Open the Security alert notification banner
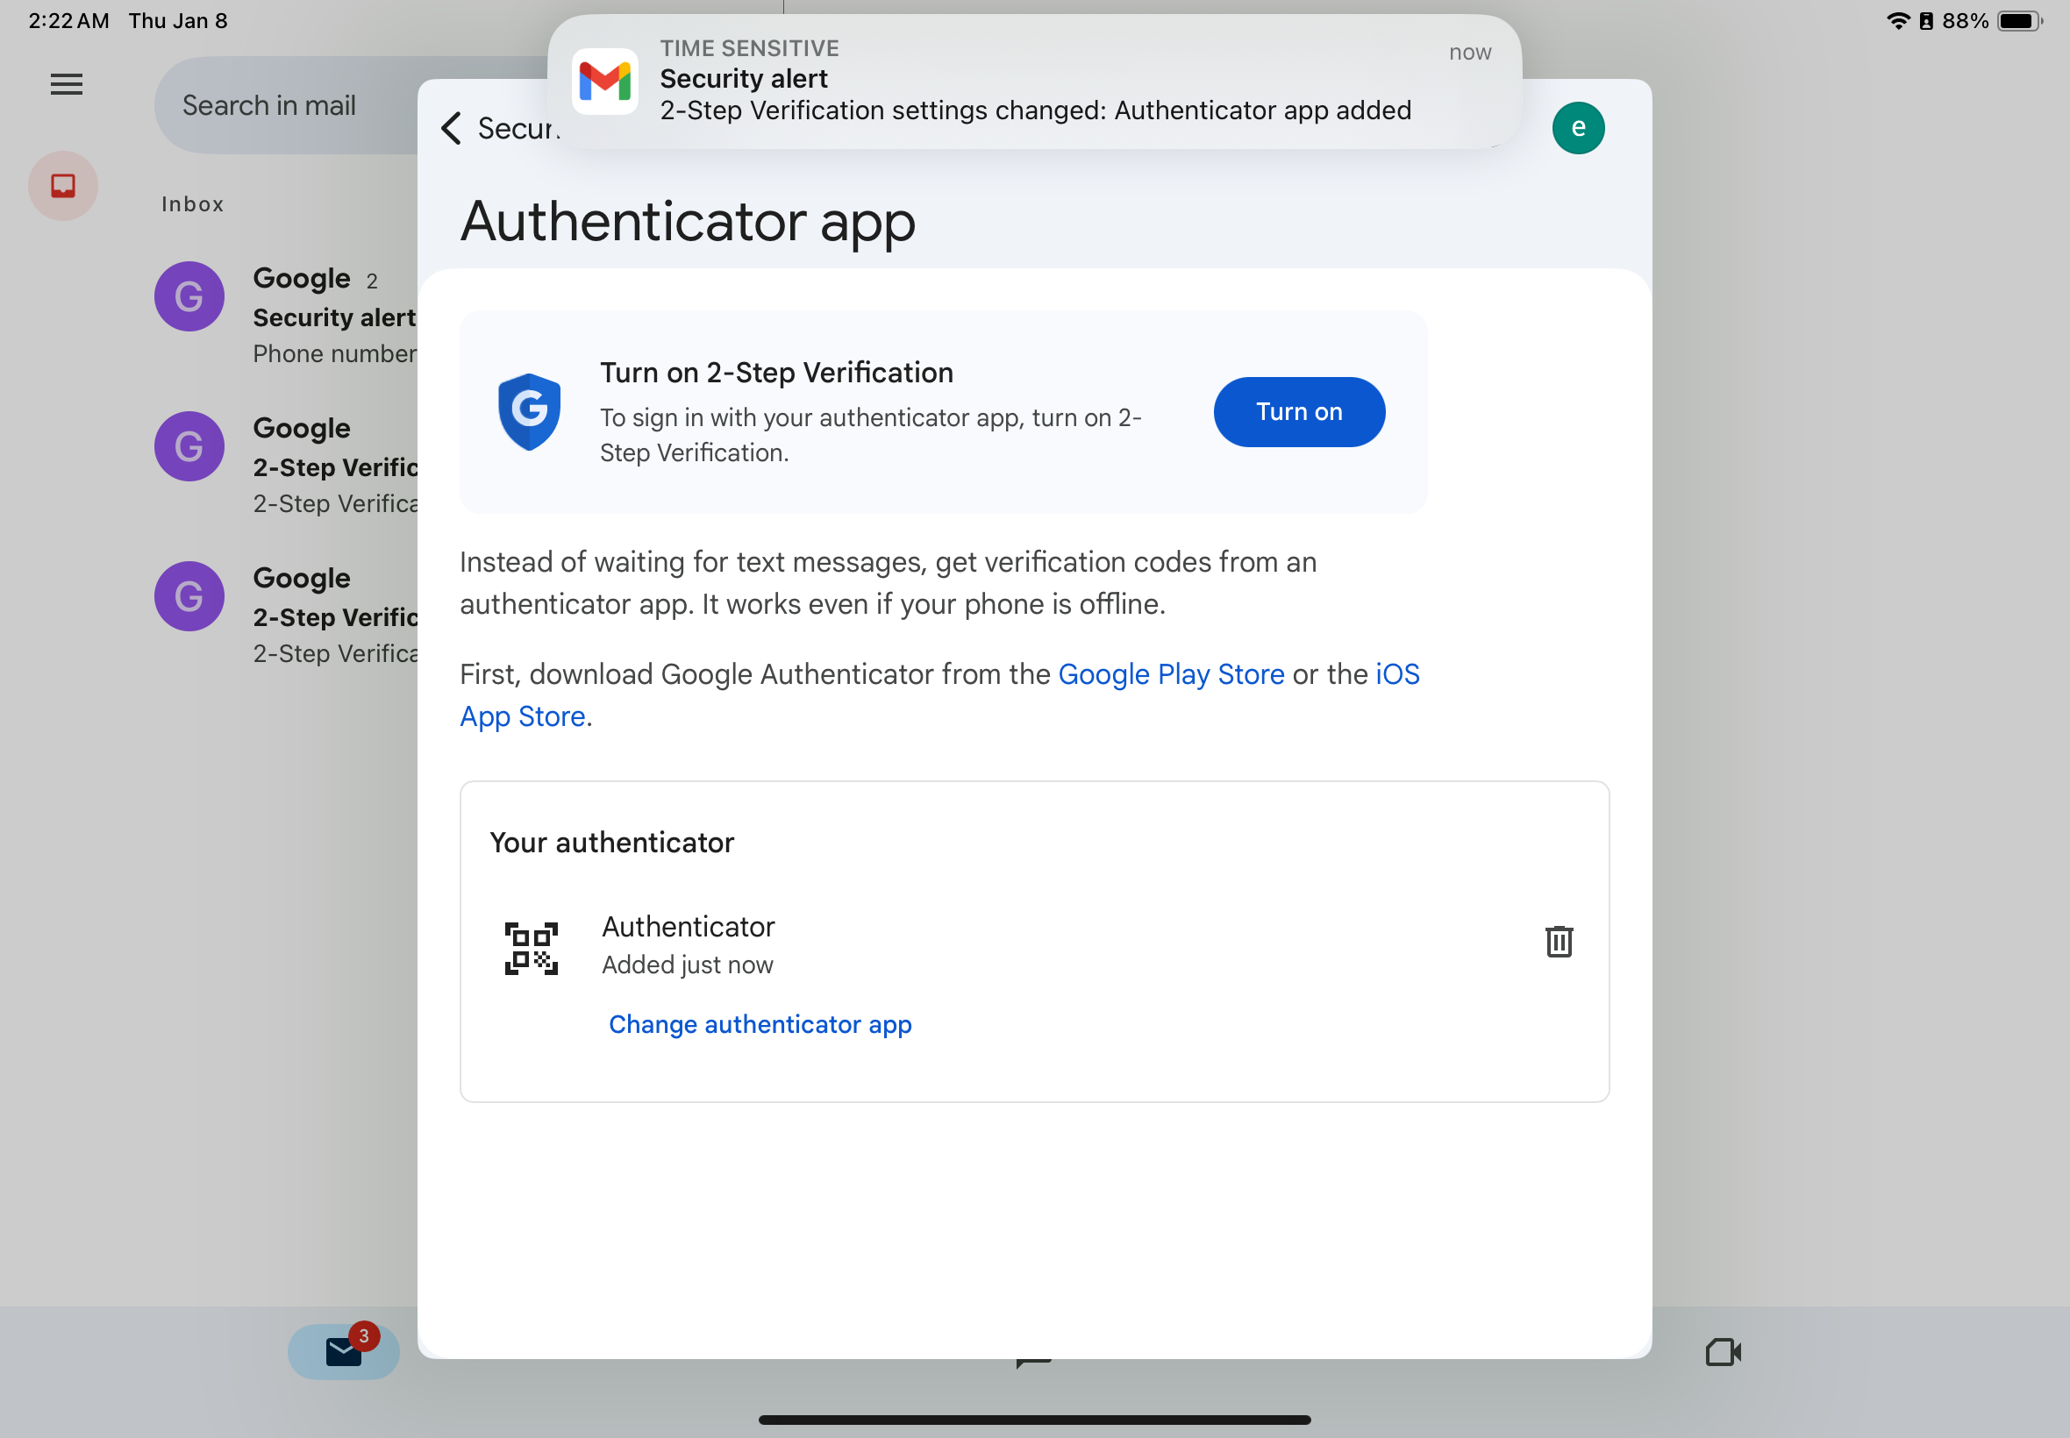 [1034, 81]
